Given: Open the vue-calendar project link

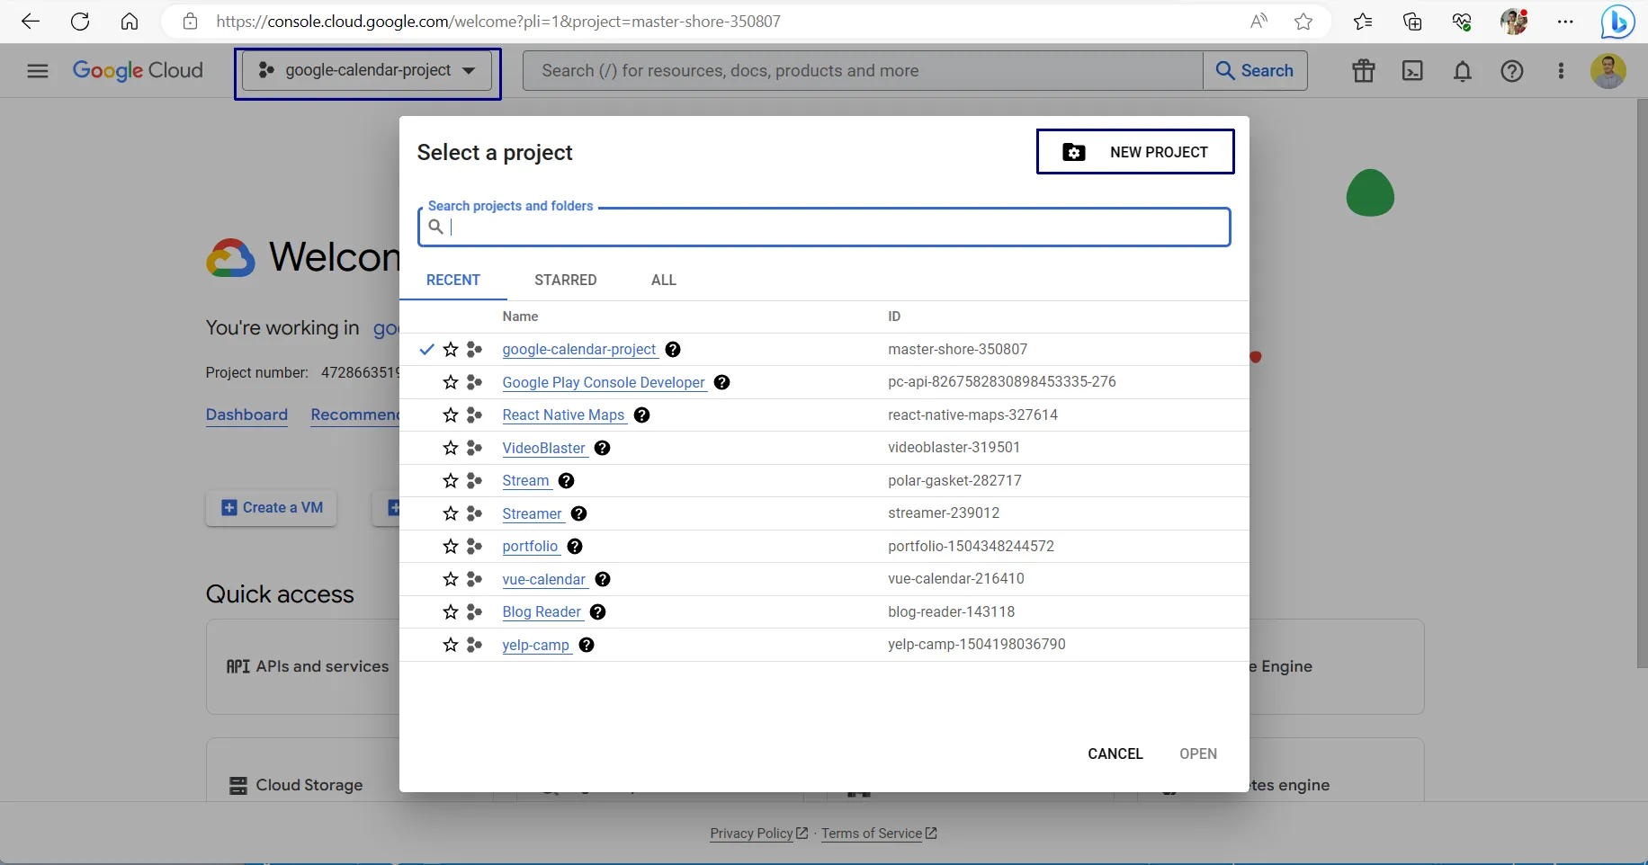Looking at the screenshot, I should click(544, 579).
